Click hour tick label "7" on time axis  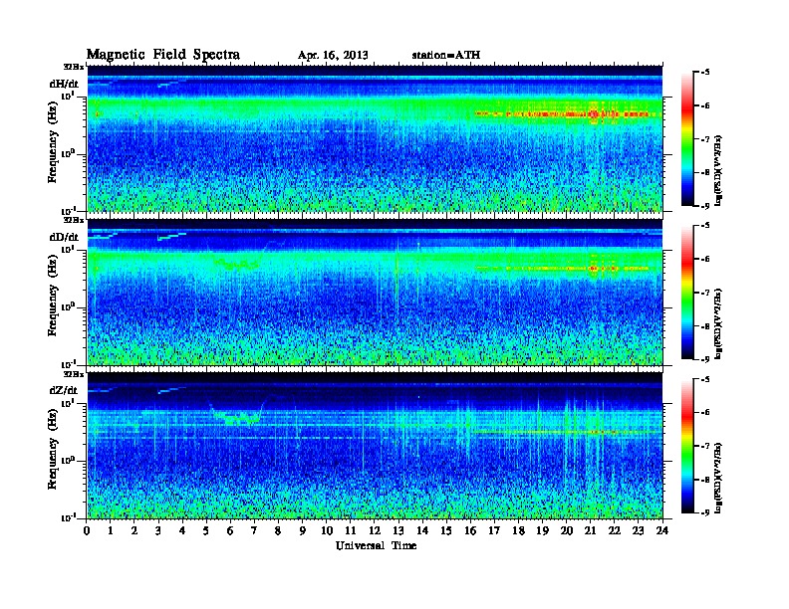(254, 530)
